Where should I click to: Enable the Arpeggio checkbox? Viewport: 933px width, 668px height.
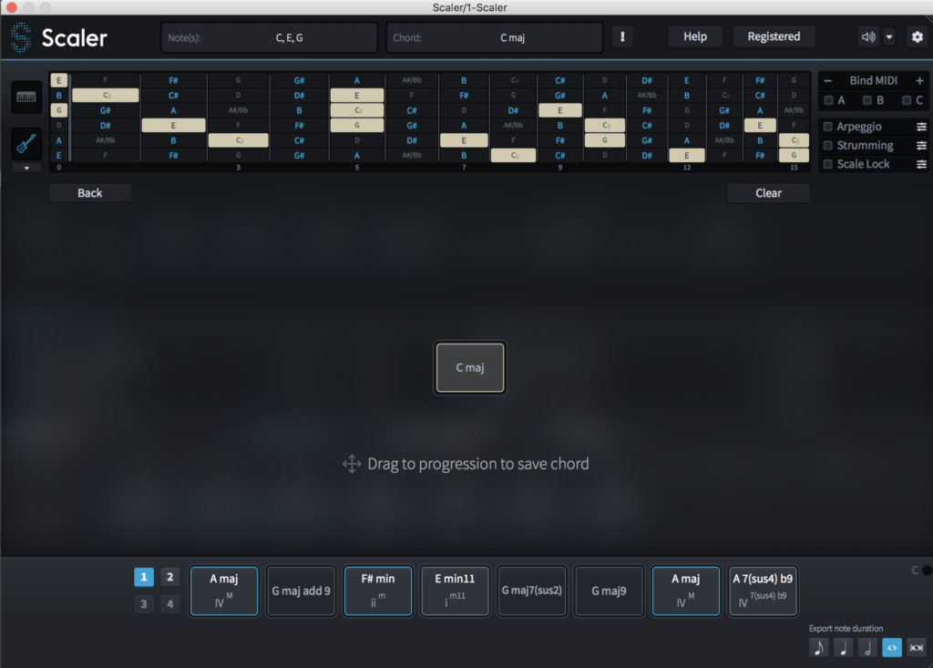coord(828,127)
